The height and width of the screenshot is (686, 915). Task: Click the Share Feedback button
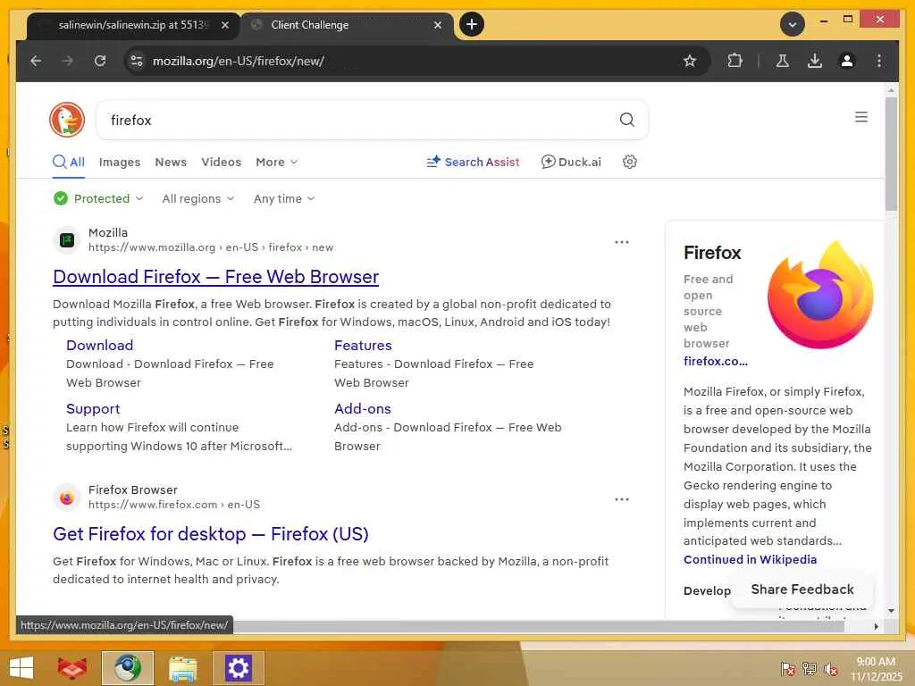point(802,590)
